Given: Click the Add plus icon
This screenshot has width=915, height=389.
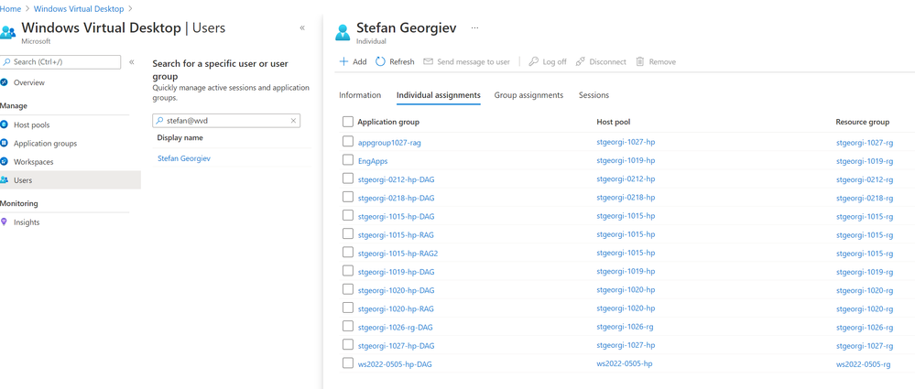Looking at the screenshot, I should pos(344,62).
